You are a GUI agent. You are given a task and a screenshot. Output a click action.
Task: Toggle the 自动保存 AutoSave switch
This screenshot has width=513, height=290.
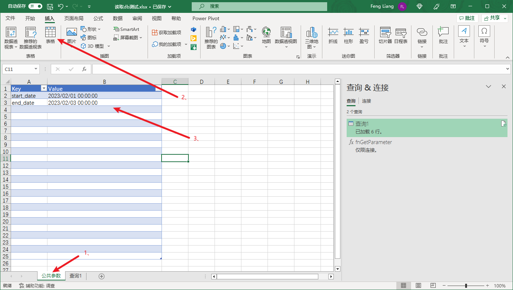[x=35, y=6]
